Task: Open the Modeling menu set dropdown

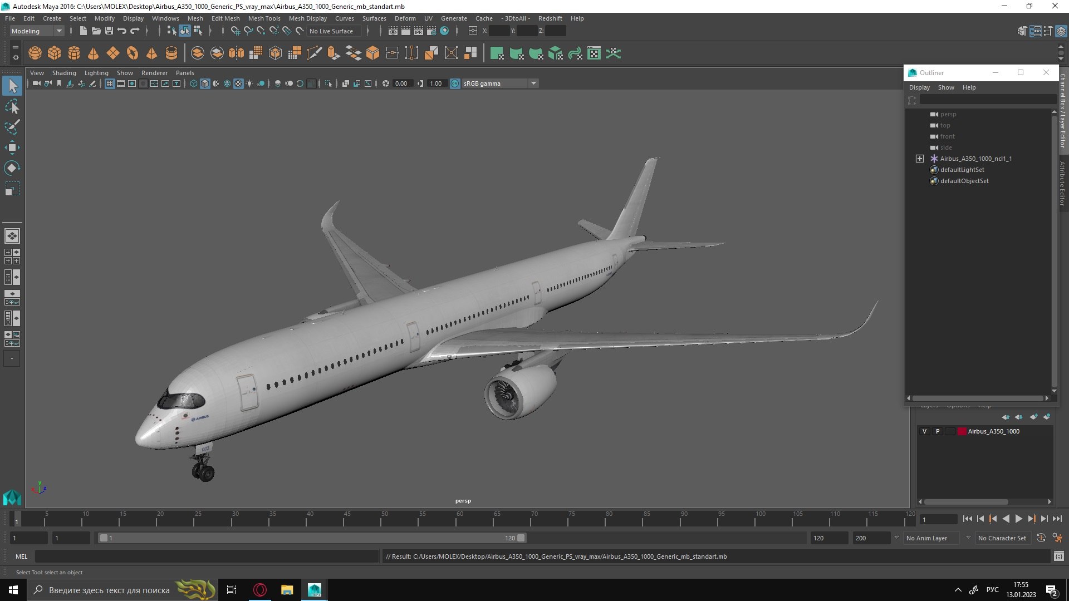Action: coord(37,31)
